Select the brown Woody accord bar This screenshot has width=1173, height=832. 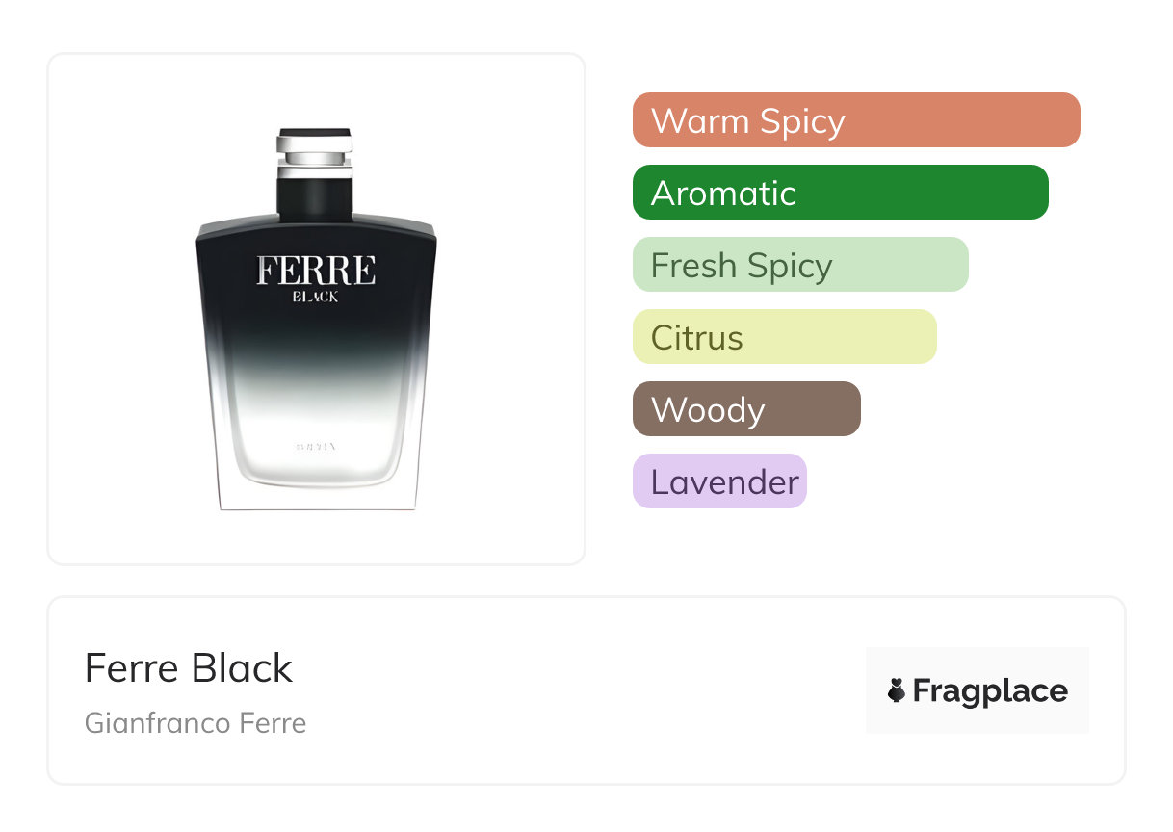pos(746,409)
